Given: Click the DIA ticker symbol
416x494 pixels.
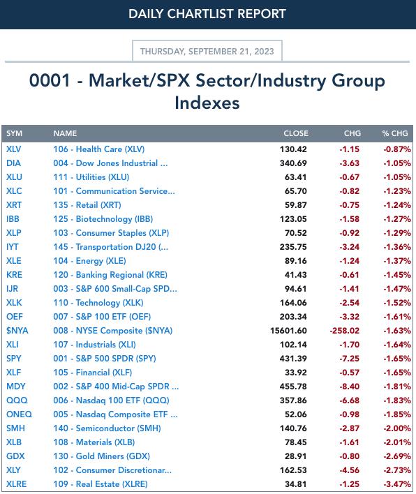Looking at the screenshot, I should tap(13, 163).
